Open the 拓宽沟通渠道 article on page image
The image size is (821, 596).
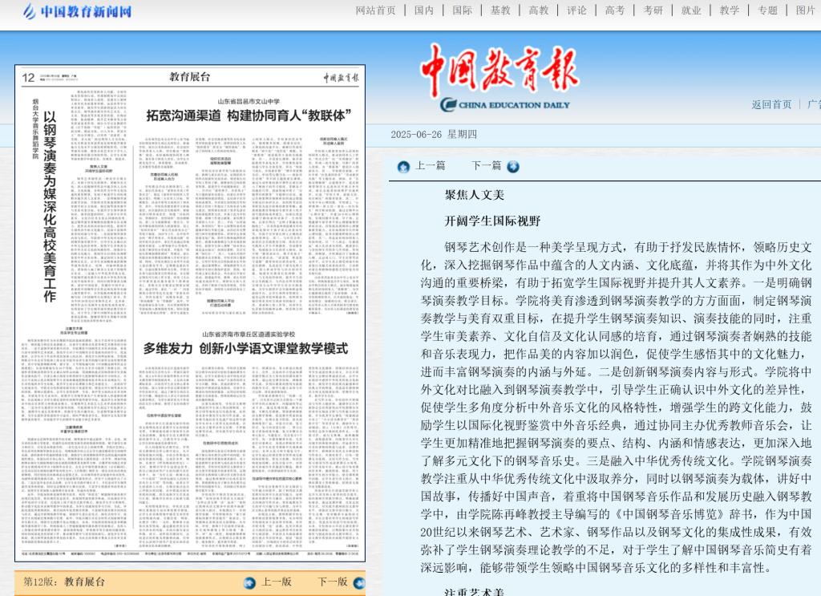point(249,116)
